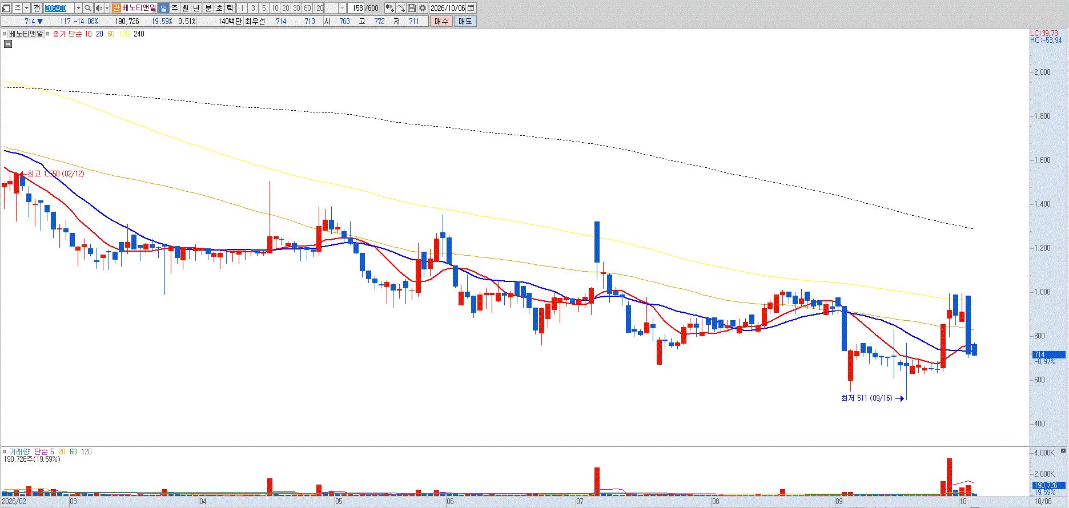The width and height of the screenshot is (1069, 508).
Task: Select the 60 interval preset
Action: [307, 8]
